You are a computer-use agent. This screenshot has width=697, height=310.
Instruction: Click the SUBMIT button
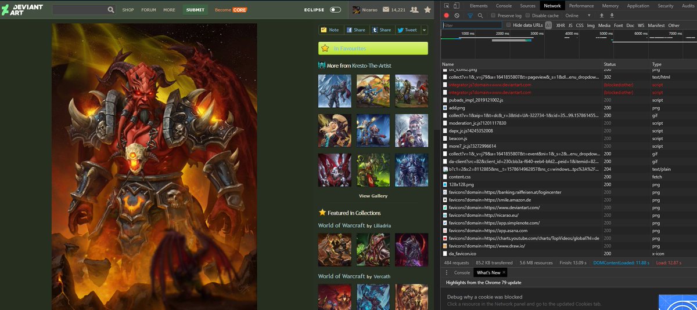click(195, 10)
